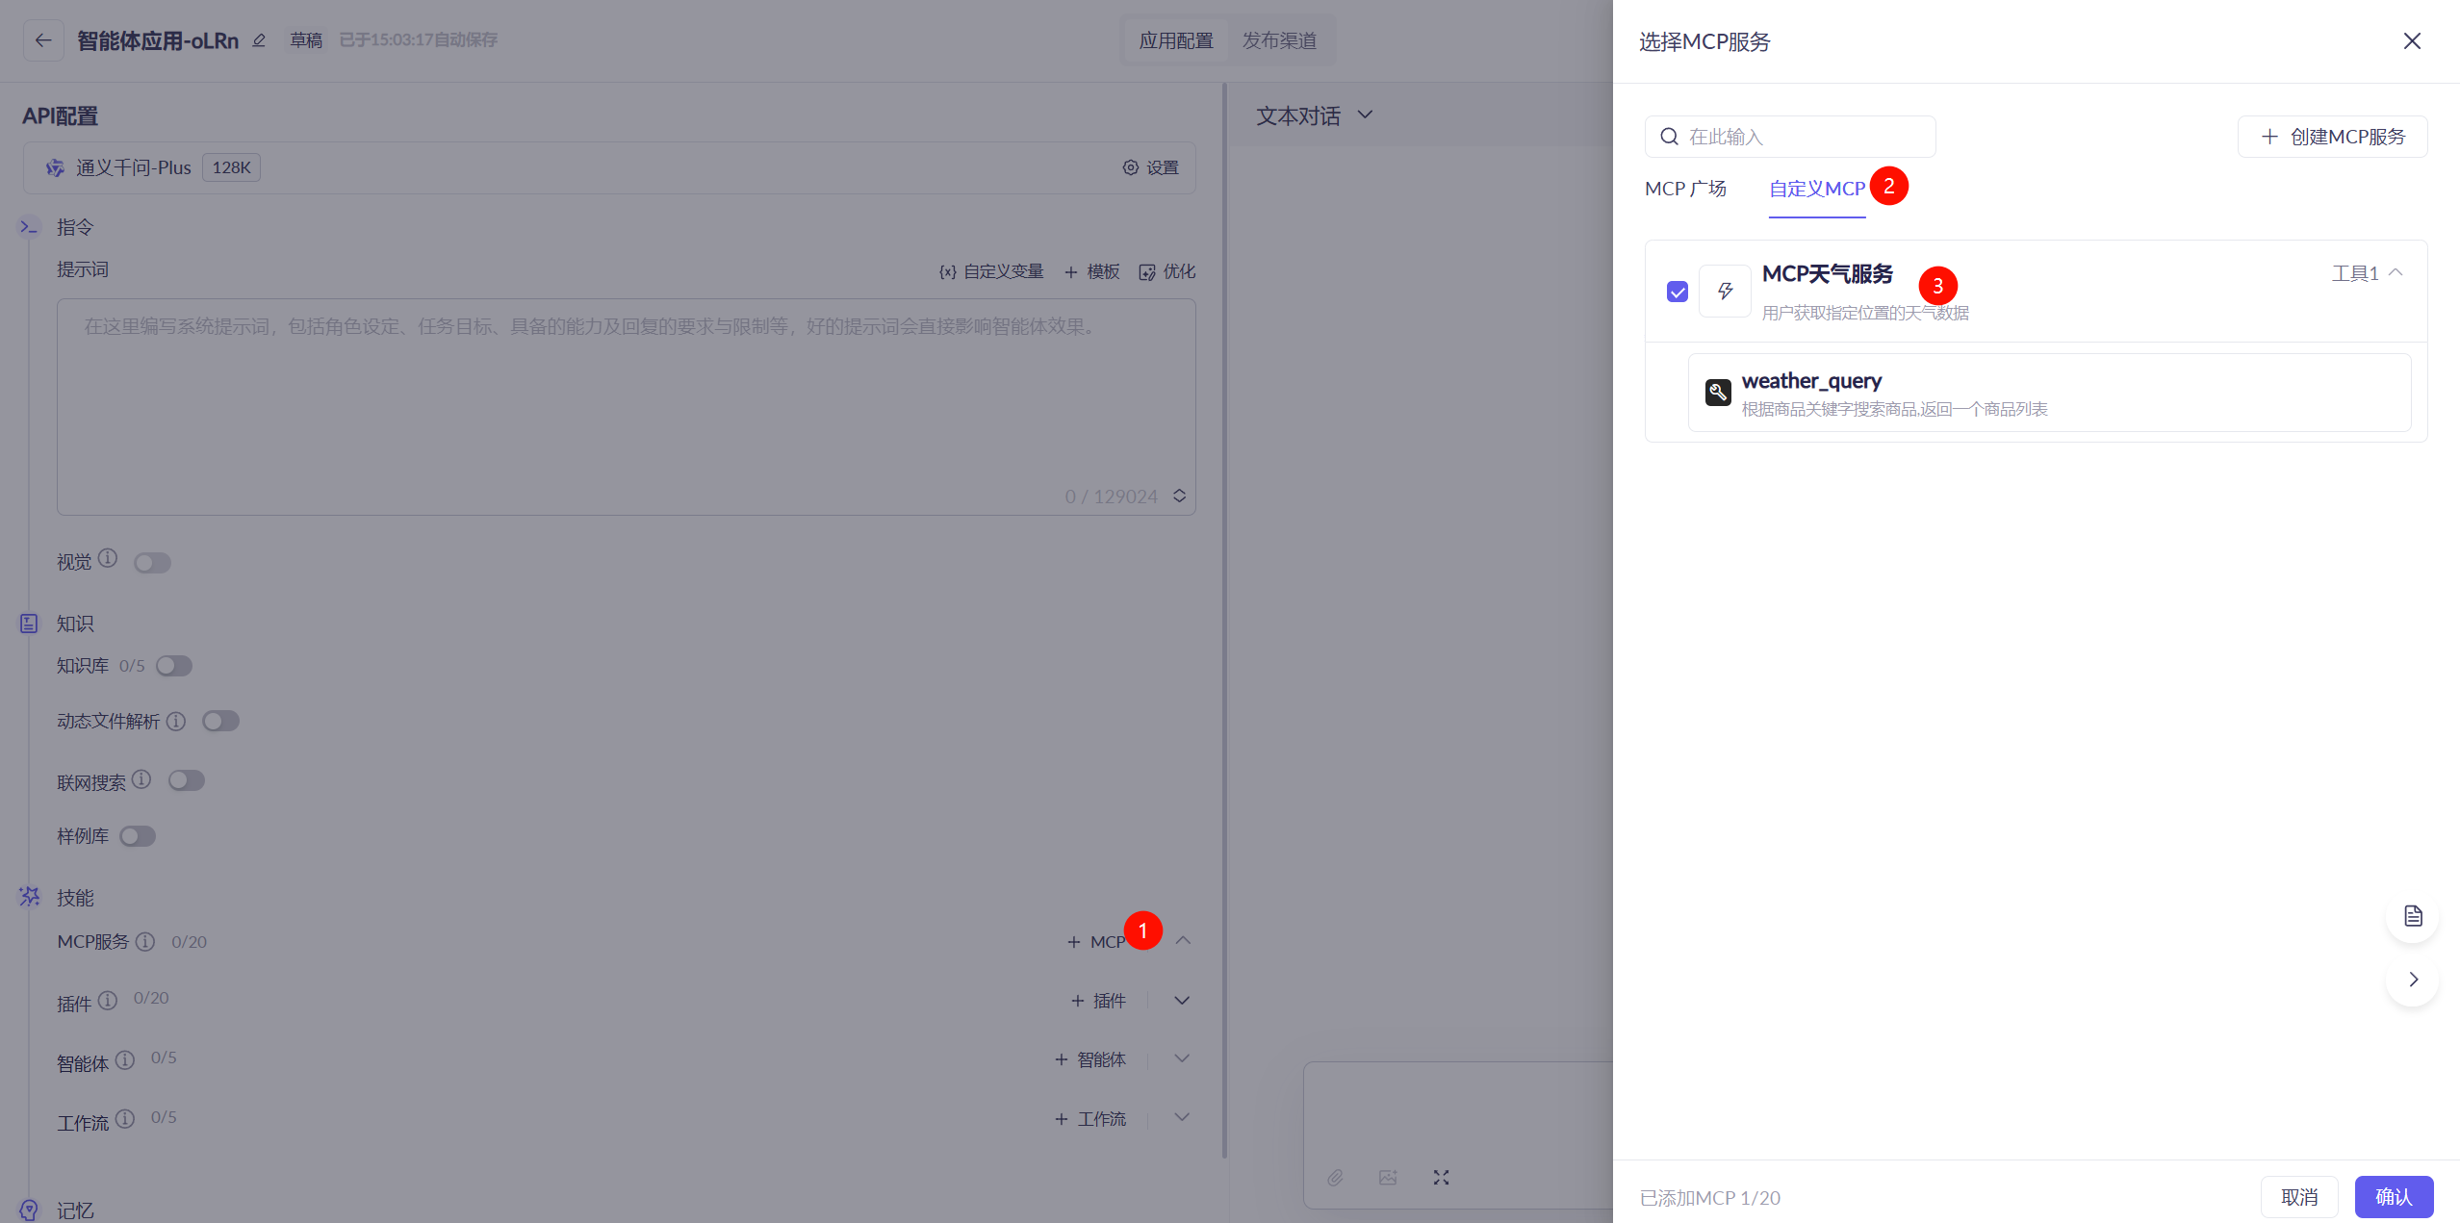
Task: Click the paperclip attachment icon
Action: pyautogui.click(x=1335, y=1178)
